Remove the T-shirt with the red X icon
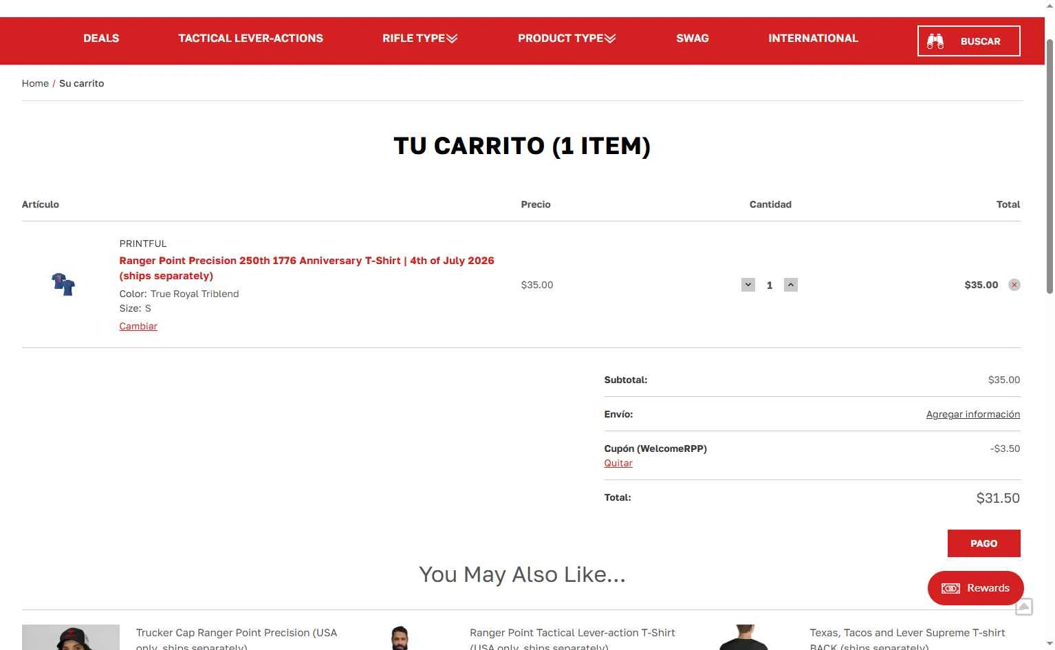The image size is (1055, 650). click(x=1014, y=285)
